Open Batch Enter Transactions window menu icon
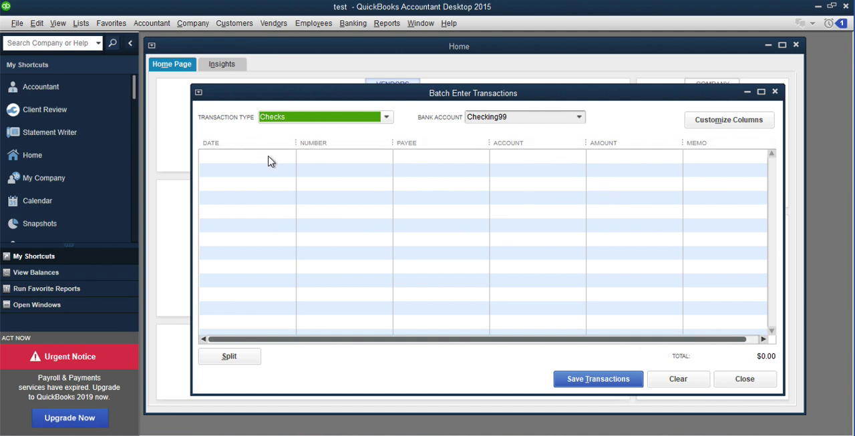 tap(198, 93)
